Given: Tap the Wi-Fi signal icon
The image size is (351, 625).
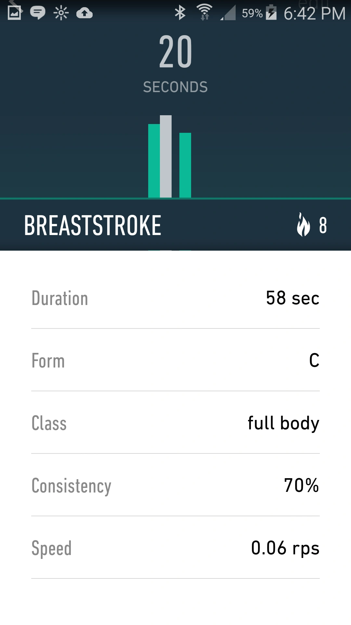Looking at the screenshot, I should pos(204,13).
